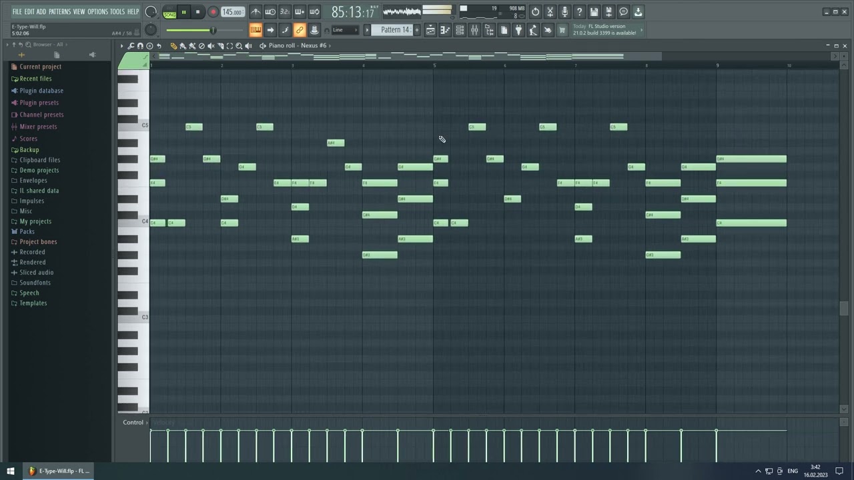Open the piano roll Stamp tool menu
The width and height of the screenshot is (854, 480).
coord(149,45)
